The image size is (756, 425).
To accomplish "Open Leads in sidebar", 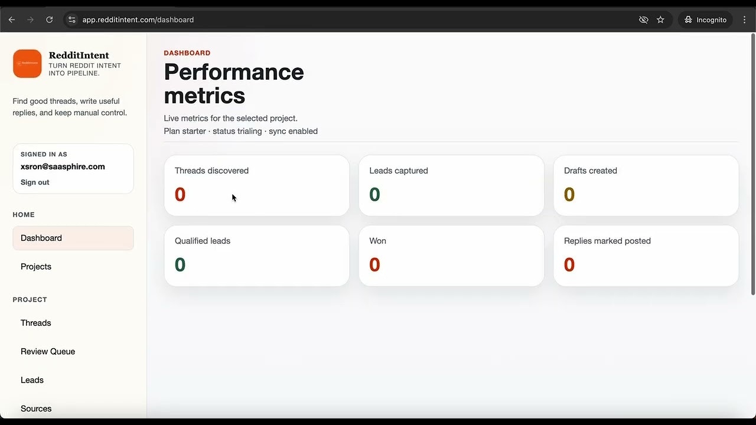I will click(73, 380).
